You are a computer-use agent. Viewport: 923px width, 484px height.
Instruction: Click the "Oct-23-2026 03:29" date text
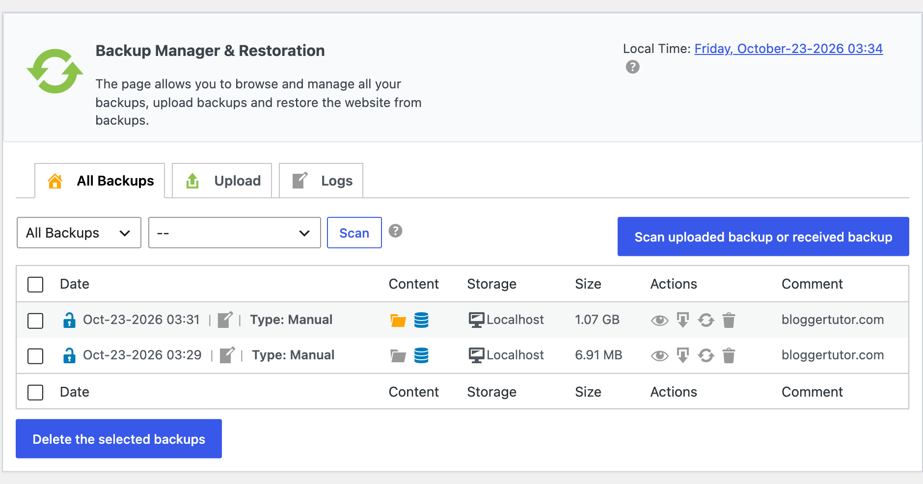click(142, 355)
